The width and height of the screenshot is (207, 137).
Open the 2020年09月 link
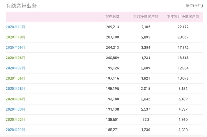(15, 47)
